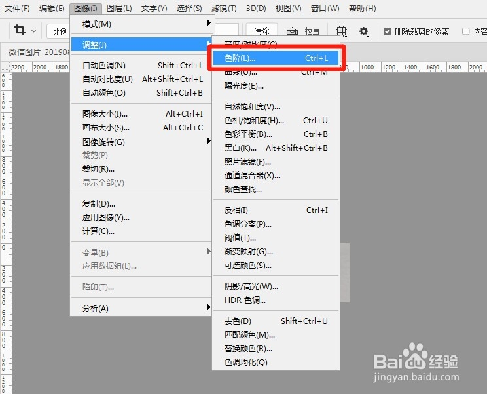Screen dimensions: 487x394
Task: Switch to the 微信图片_201908 document tab
Action: pyautogui.click(x=39, y=52)
